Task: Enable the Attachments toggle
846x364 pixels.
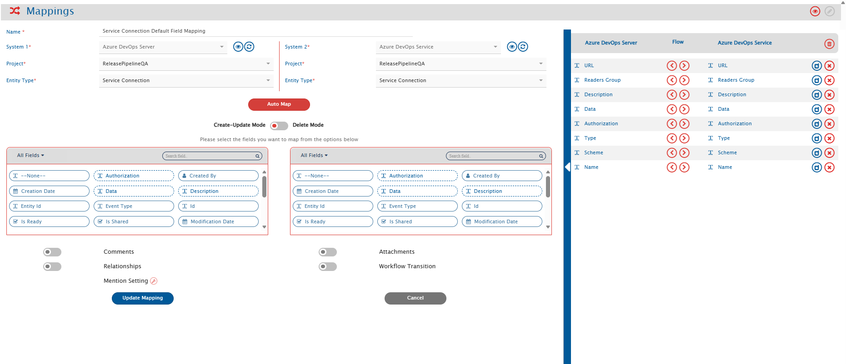Action: point(327,252)
